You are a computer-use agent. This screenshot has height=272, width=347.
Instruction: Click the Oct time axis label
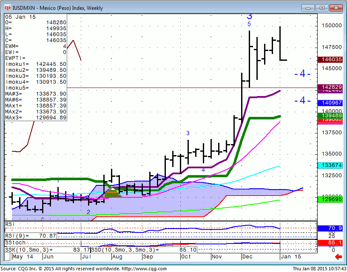tap(186, 257)
